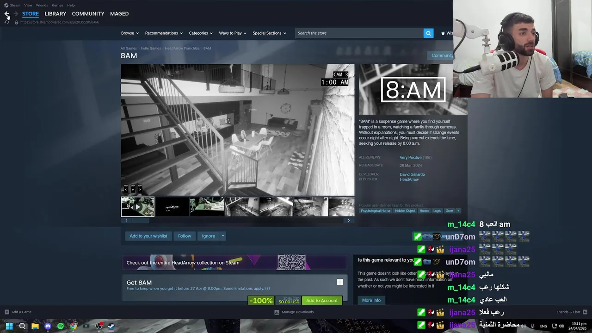Open the Very Positive reviews link

pos(411,158)
